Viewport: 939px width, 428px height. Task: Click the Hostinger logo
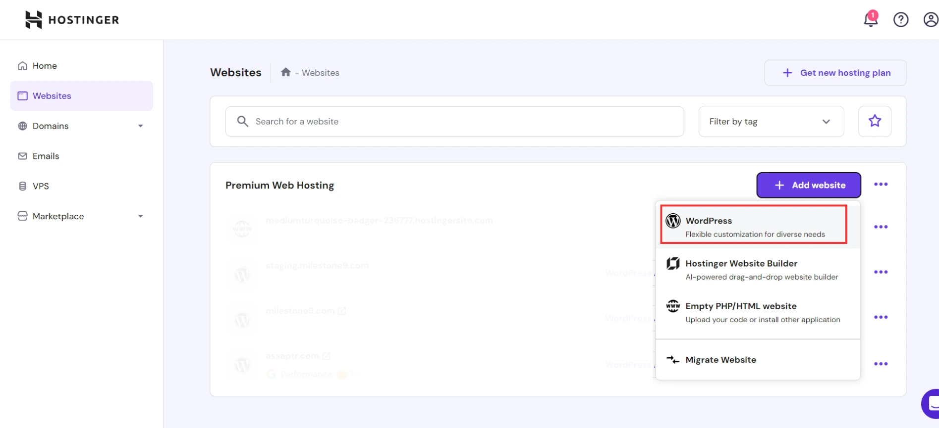coord(72,20)
